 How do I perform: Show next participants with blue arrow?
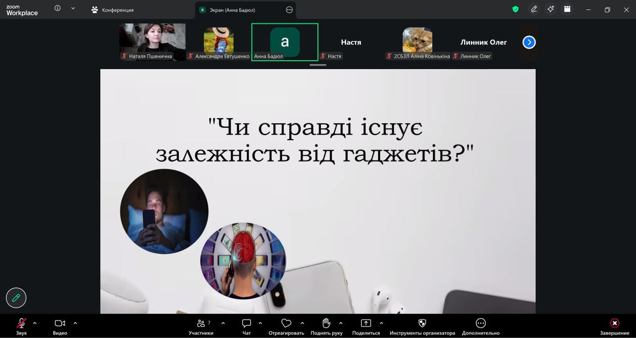click(529, 42)
